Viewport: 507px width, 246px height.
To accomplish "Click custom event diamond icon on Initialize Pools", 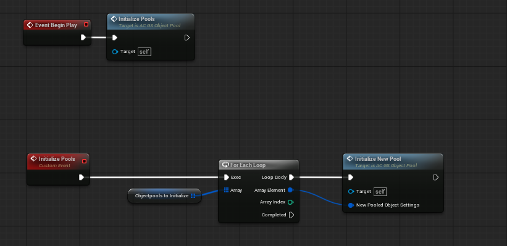I will [x=33, y=159].
